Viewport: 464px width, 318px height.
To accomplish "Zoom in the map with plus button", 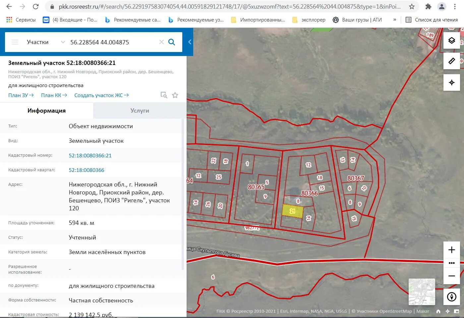I will pyautogui.click(x=451, y=250).
